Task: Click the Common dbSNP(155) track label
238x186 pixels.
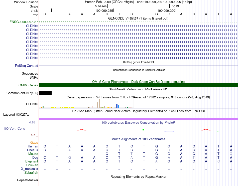Action: click(x=22, y=93)
